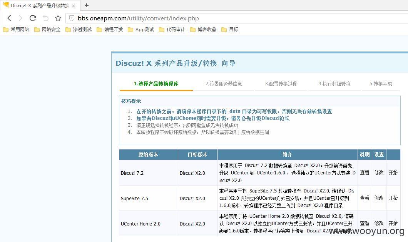Open a new tab with the plus icon
This screenshot has width=408, height=242.
(x=87, y=5)
